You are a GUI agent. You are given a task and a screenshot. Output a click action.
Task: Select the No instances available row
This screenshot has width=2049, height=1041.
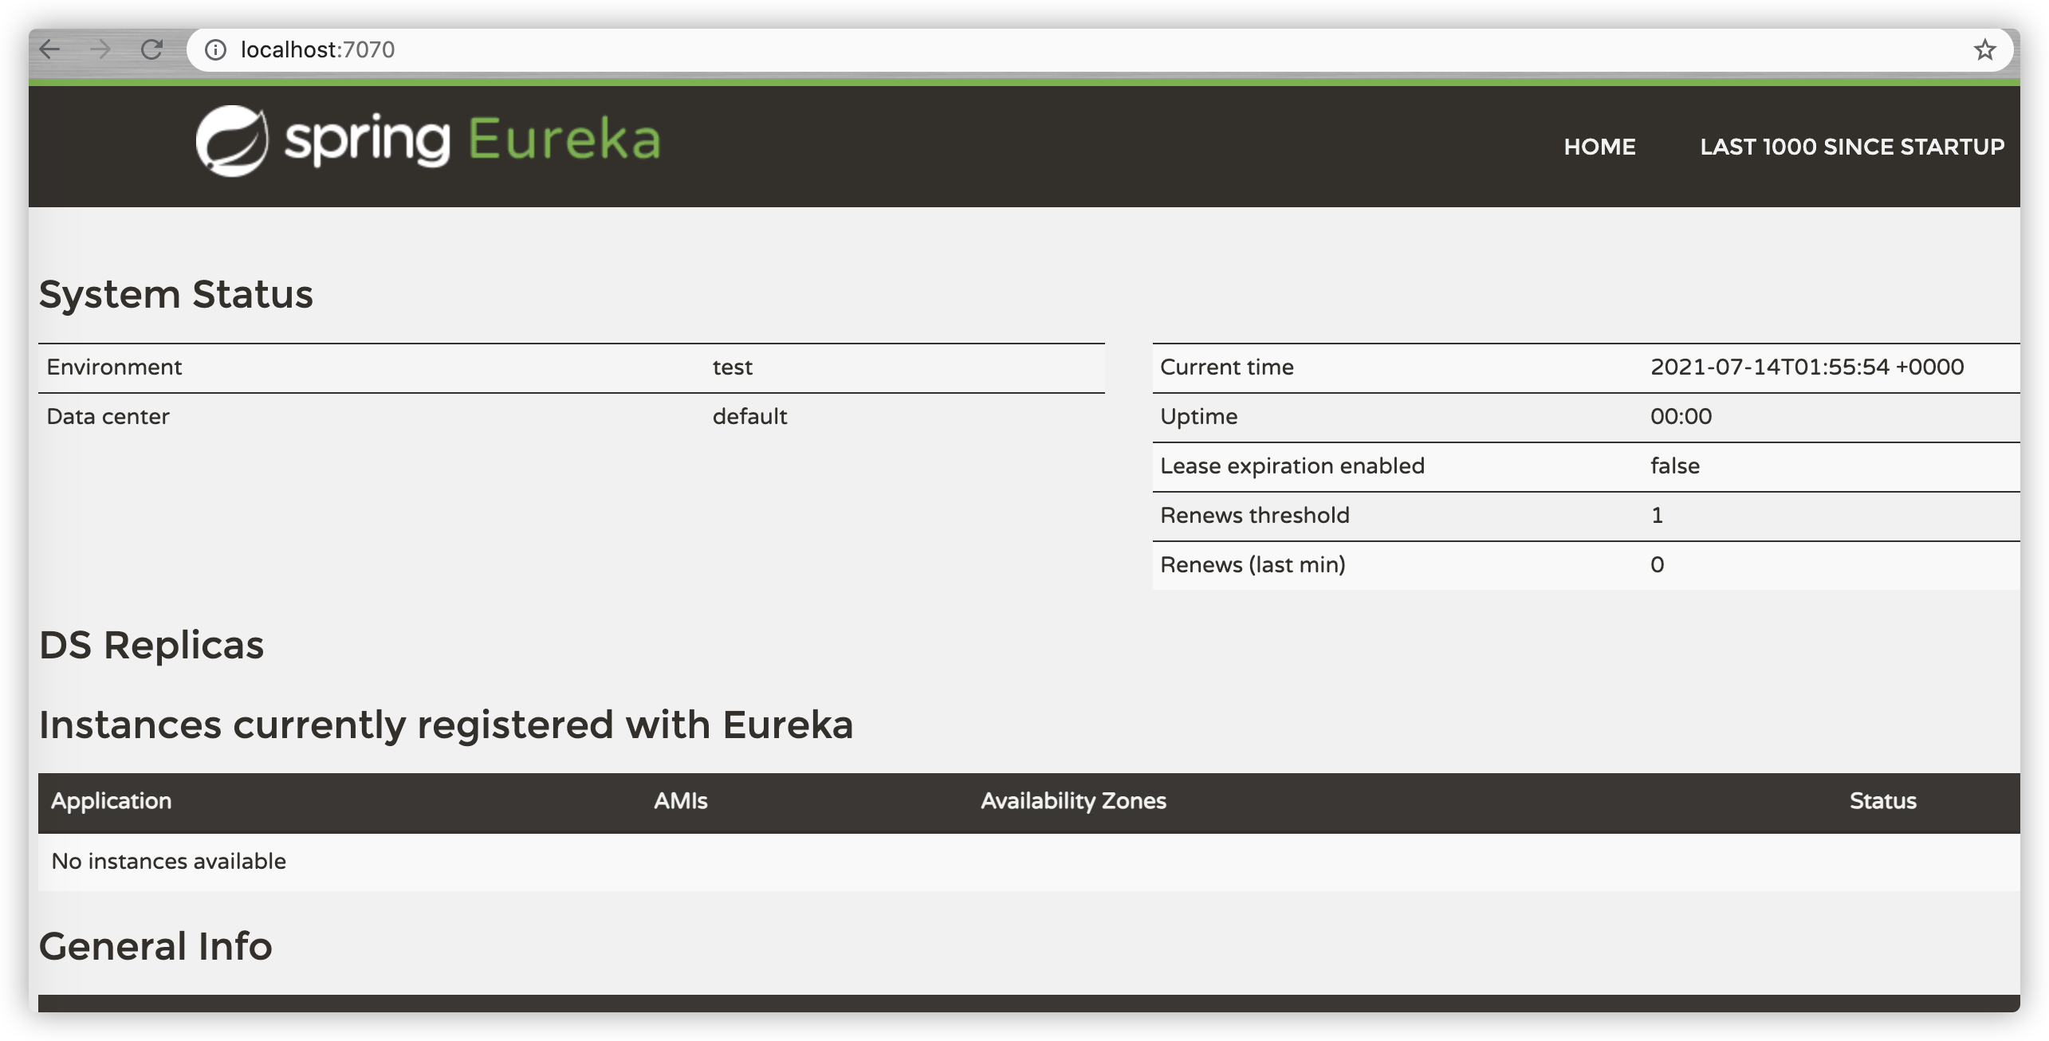pos(169,862)
